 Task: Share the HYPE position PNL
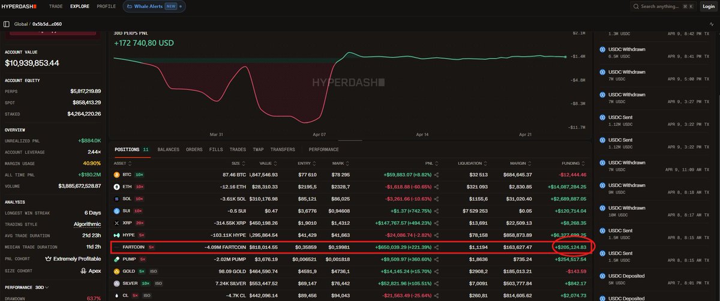[x=436, y=236]
